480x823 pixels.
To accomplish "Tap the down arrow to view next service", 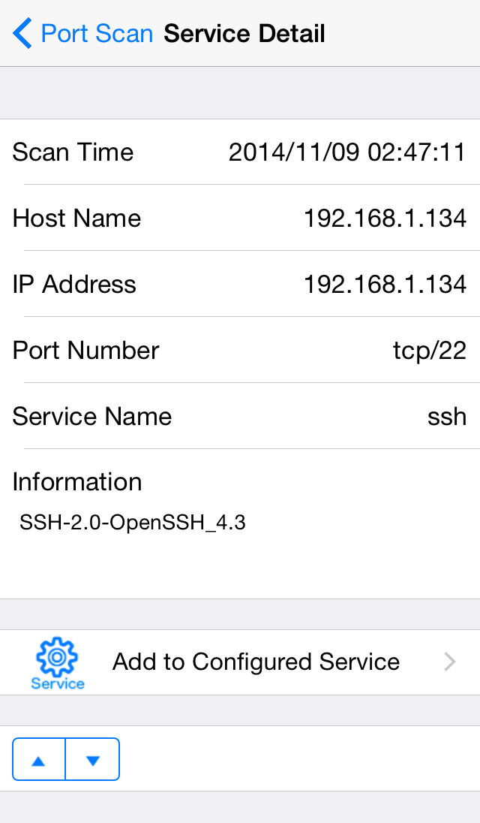I will tap(92, 759).
